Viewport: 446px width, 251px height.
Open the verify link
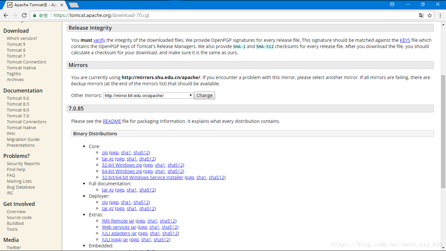99,40
